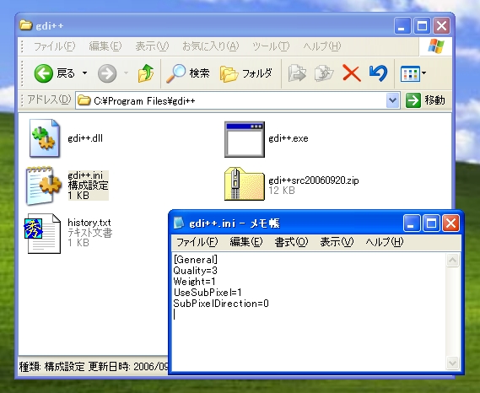This screenshot has width=480, height=393.
Task: Click the green Back arrow in Explorer
Action: click(x=44, y=73)
